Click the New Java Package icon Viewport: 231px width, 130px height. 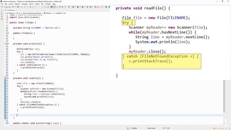87,7
